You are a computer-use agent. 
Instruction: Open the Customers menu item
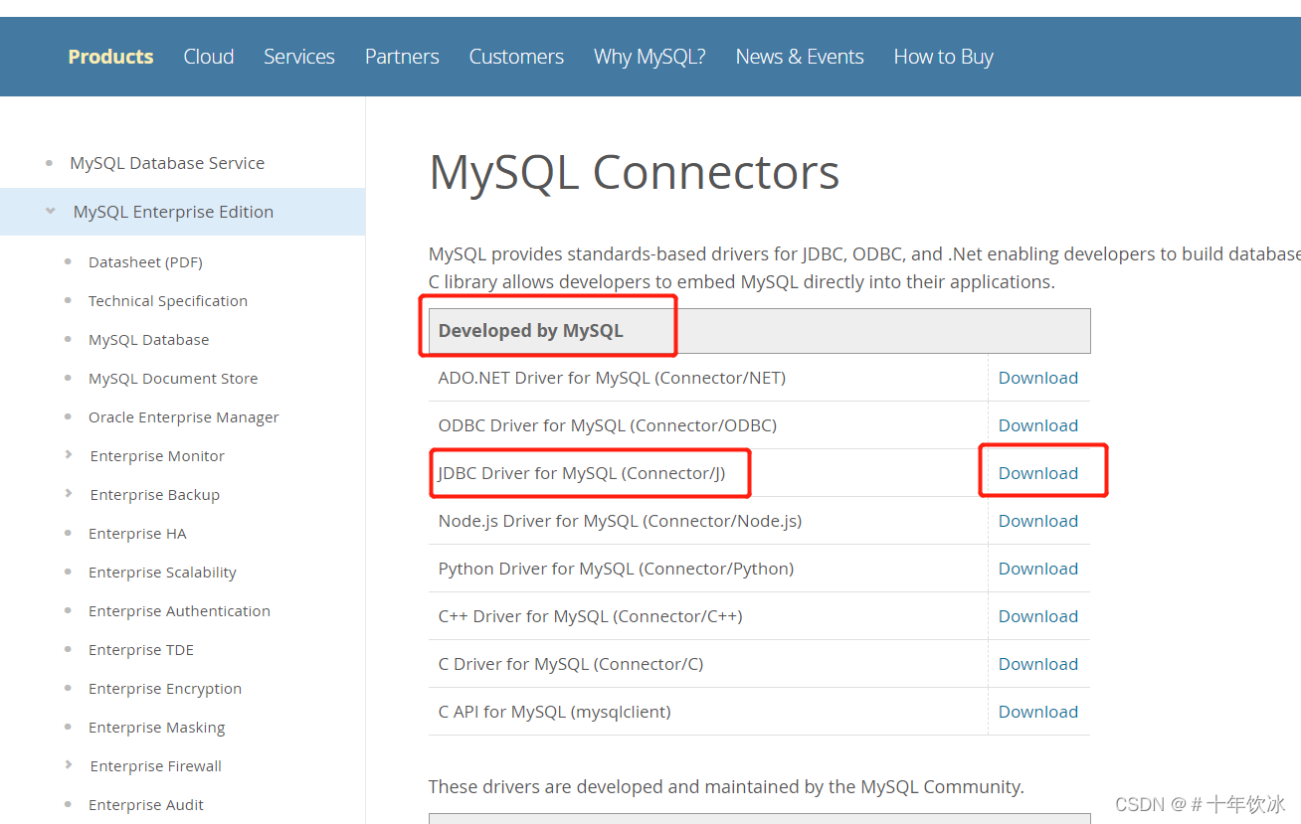coord(516,57)
